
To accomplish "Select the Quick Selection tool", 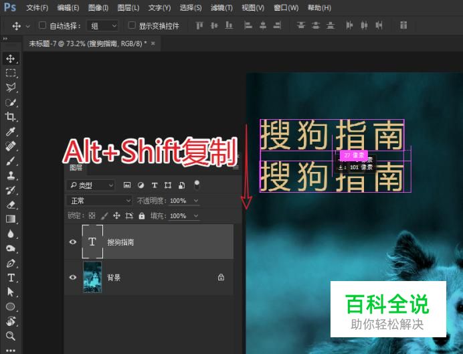I will click(11, 102).
